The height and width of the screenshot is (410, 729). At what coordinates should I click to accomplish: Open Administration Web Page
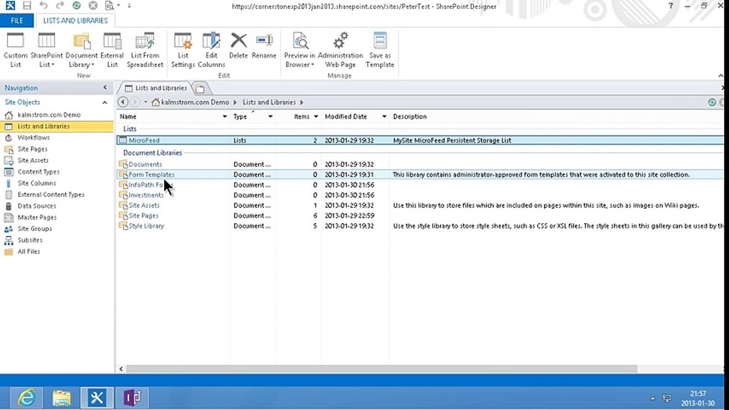(340, 50)
